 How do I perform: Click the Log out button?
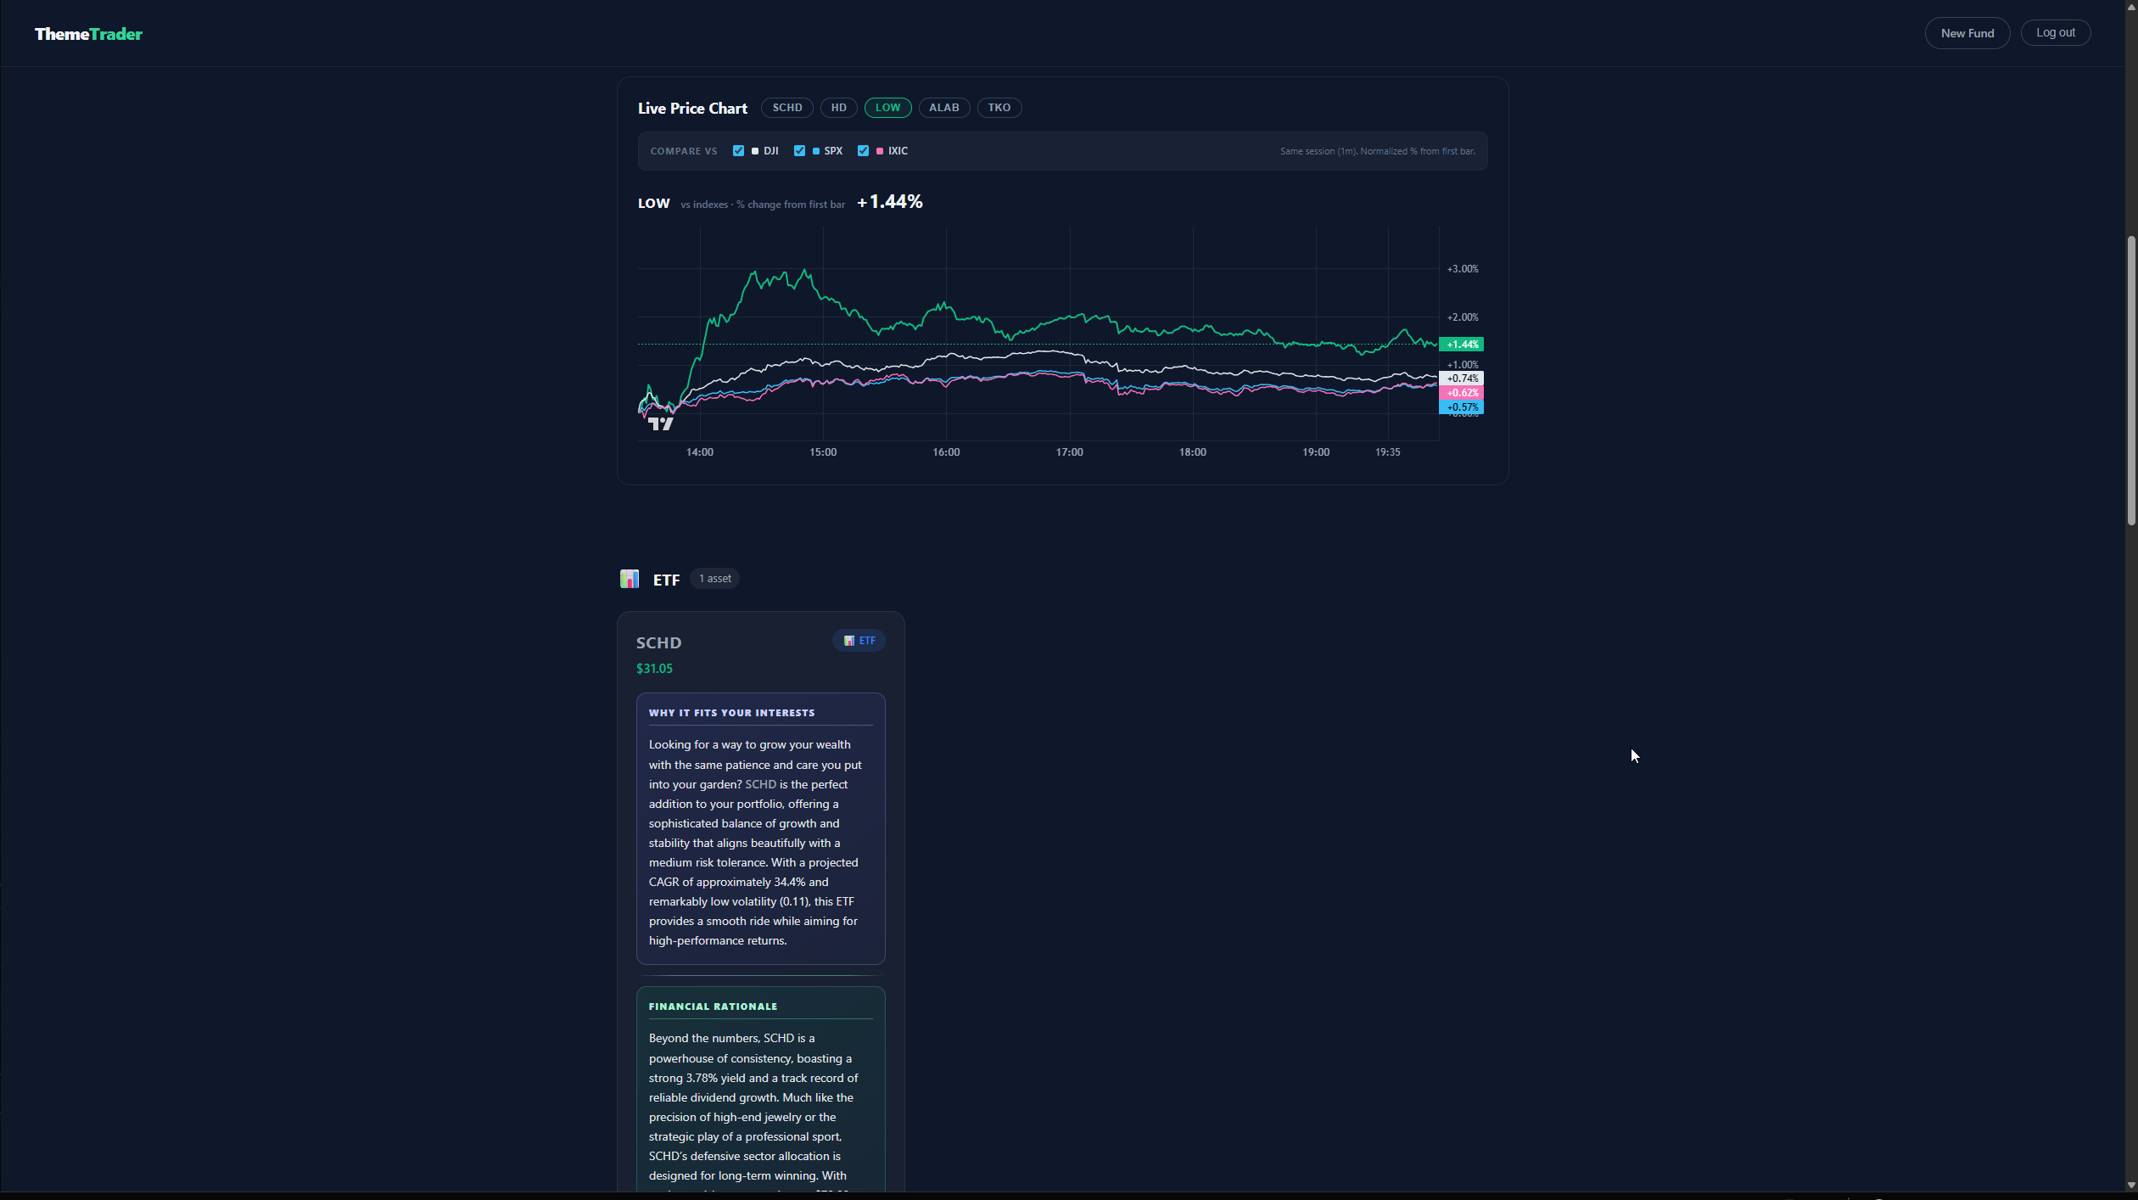[2055, 32]
